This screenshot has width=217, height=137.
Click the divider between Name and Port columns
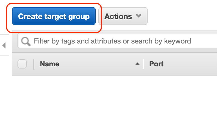coord(143,64)
